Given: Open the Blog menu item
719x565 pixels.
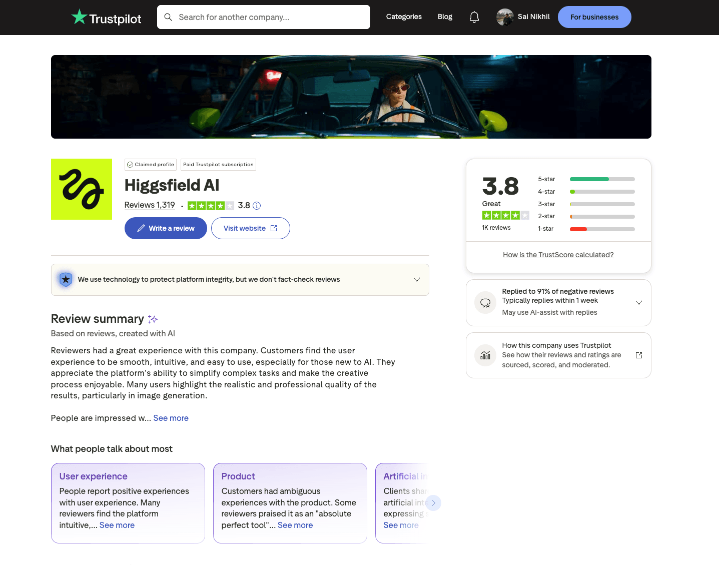Looking at the screenshot, I should [x=445, y=17].
